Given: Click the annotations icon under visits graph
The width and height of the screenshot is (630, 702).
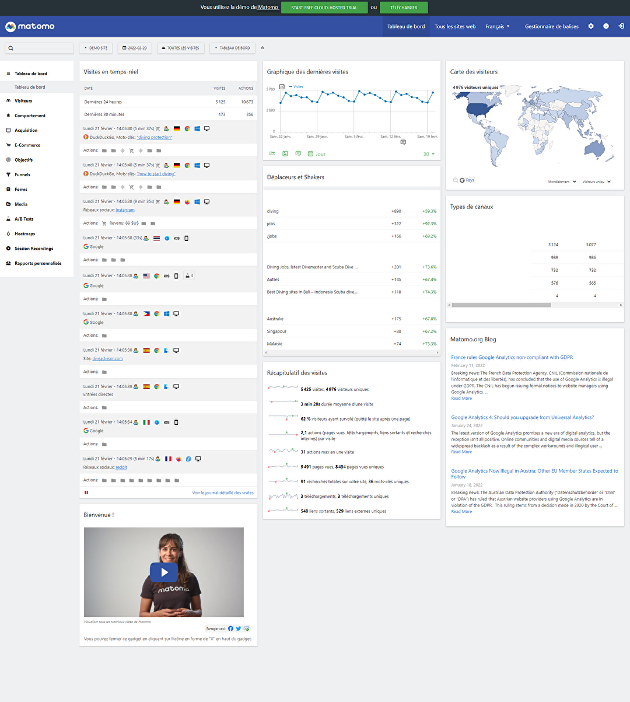Looking at the screenshot, I should point(298,153).
